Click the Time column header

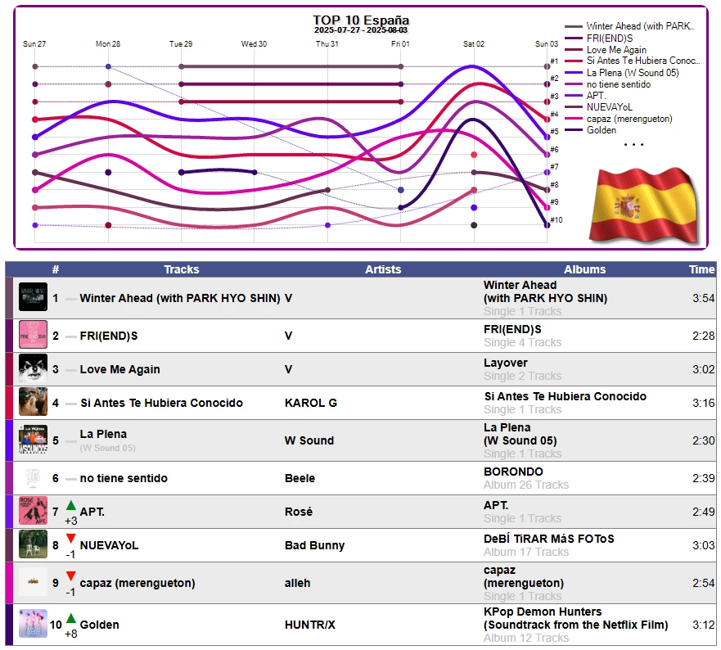click(x=701, y=269)
